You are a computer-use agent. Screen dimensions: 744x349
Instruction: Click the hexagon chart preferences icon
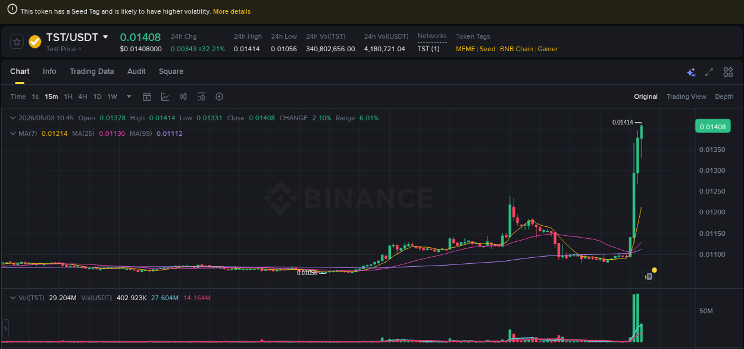pos(219,96)
